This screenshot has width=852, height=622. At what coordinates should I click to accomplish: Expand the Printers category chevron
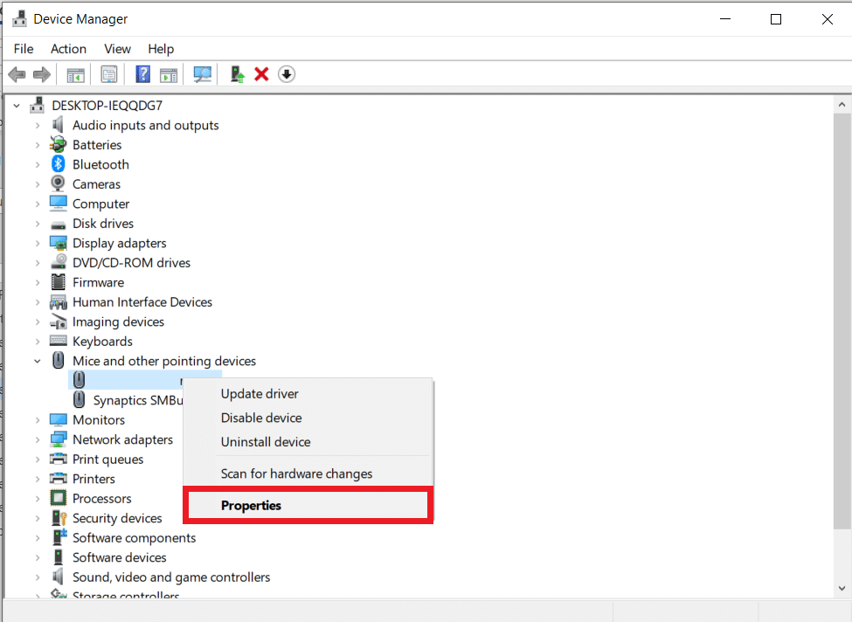[x=38, y=479]
